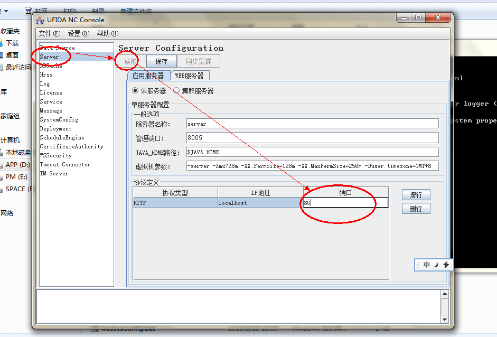Click 计算机 in the Explorer sidebar
The height and width of the screenshot is (337, 497).
[10, 140]
